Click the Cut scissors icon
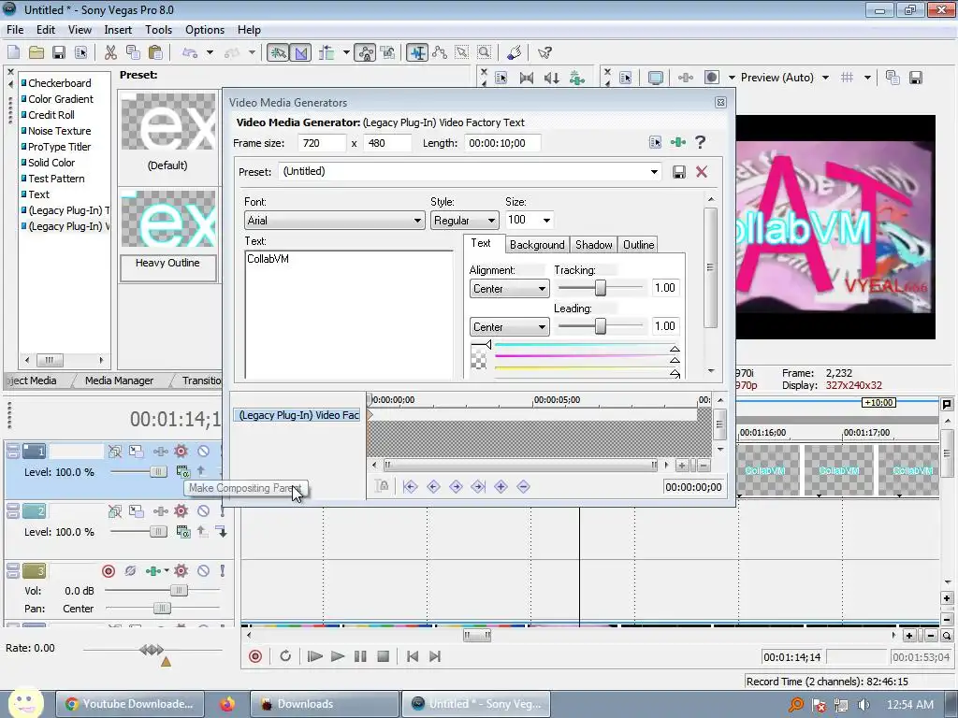The height and width of the screenshot is (718, 958). click(110, 52)
